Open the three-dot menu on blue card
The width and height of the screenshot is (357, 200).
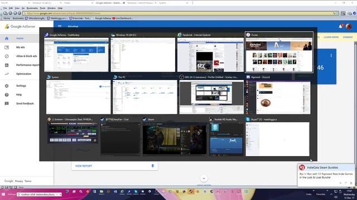point(331,56)
